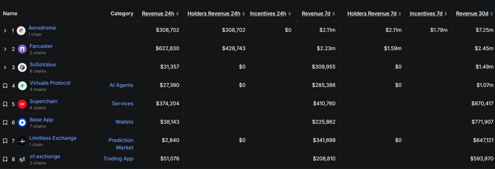The image size is (495, 169).
Task: Bookmark the o1.exchange row
Action: coord(5,160)
